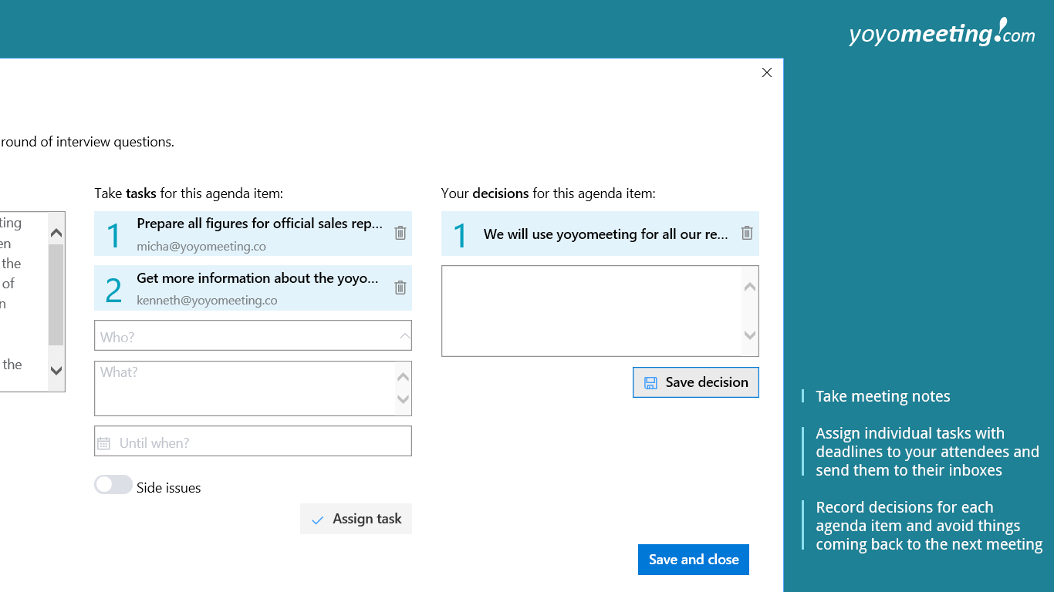Screen dimensions: 1054x592
Task: Click the Save decision button
Action: click(x=696, y=382)
